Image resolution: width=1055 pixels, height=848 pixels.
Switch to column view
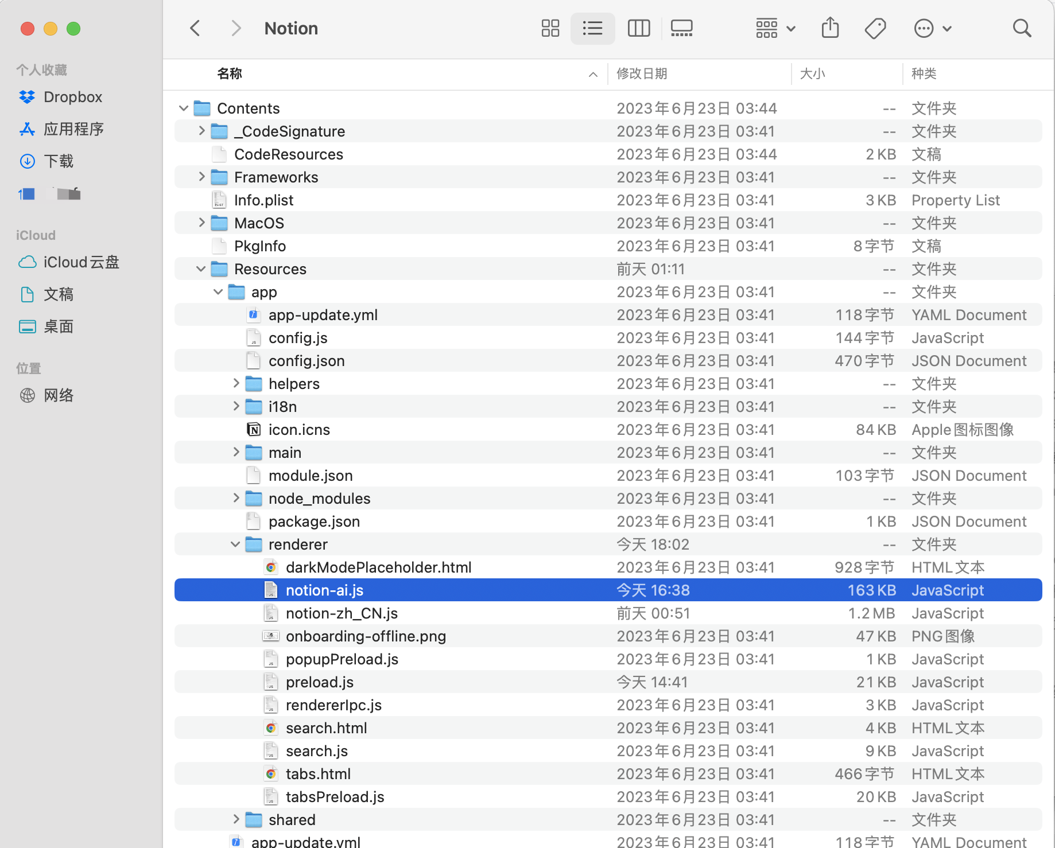pos(638,28)
